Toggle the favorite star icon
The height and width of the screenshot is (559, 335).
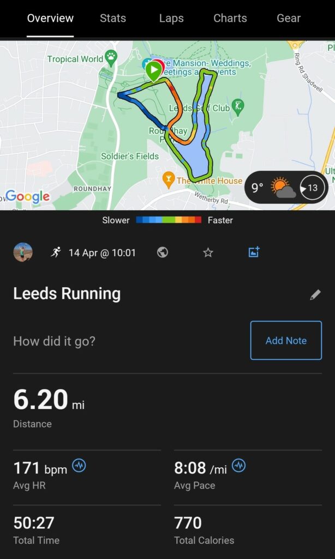pos(208,252)
